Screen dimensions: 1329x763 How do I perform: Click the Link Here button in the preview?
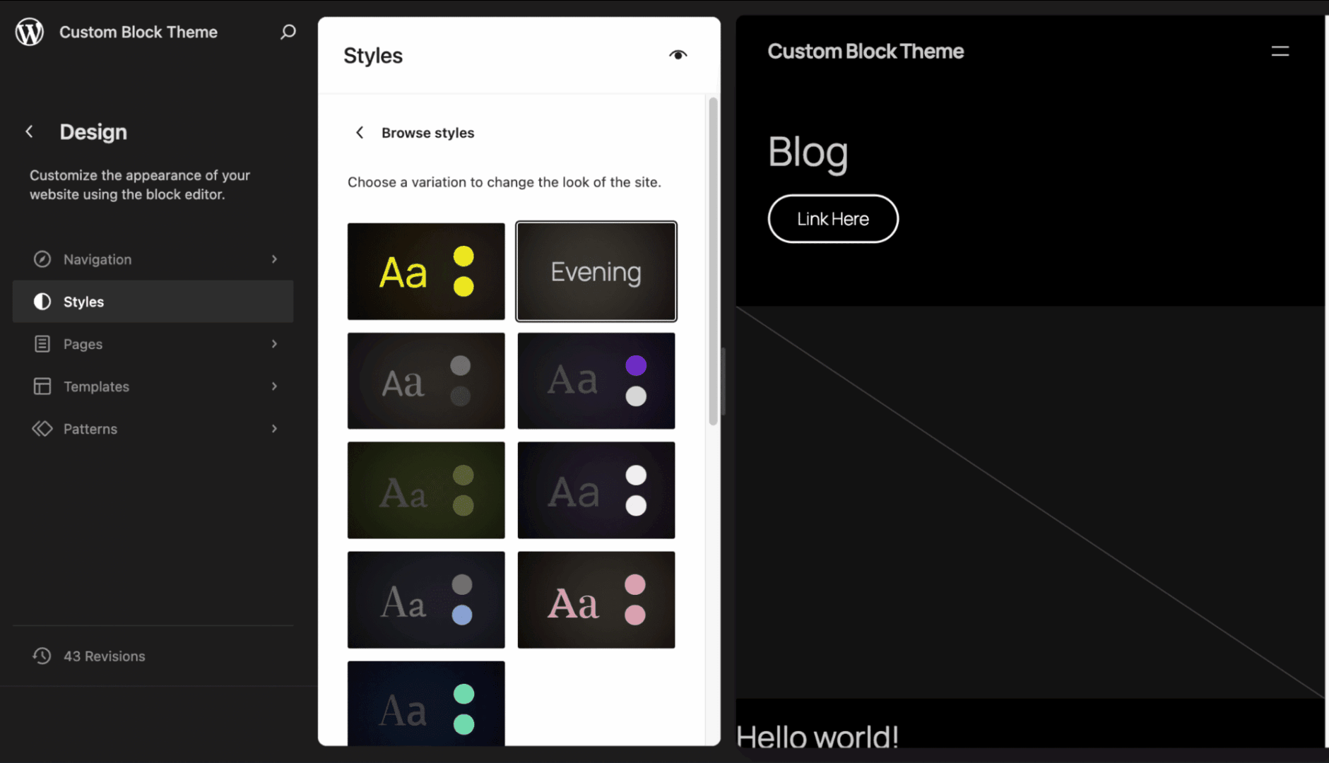tap(833, 218)
